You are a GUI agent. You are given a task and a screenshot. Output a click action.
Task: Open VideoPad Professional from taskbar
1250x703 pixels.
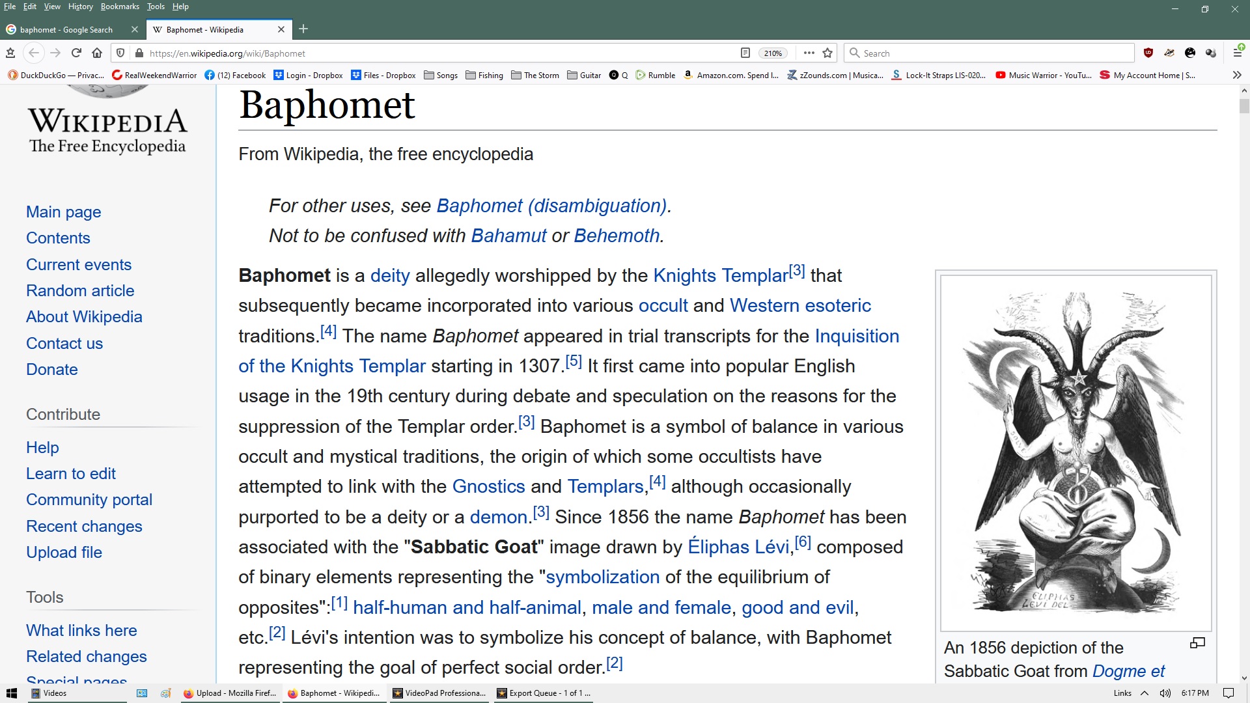[x=439, y=693]
